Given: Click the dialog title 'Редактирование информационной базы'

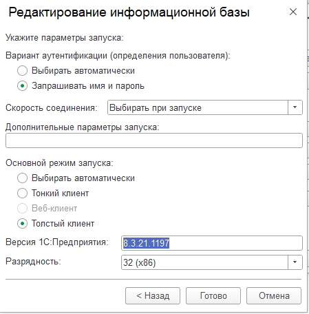Looking at the screenshot, I should (129, 12).
